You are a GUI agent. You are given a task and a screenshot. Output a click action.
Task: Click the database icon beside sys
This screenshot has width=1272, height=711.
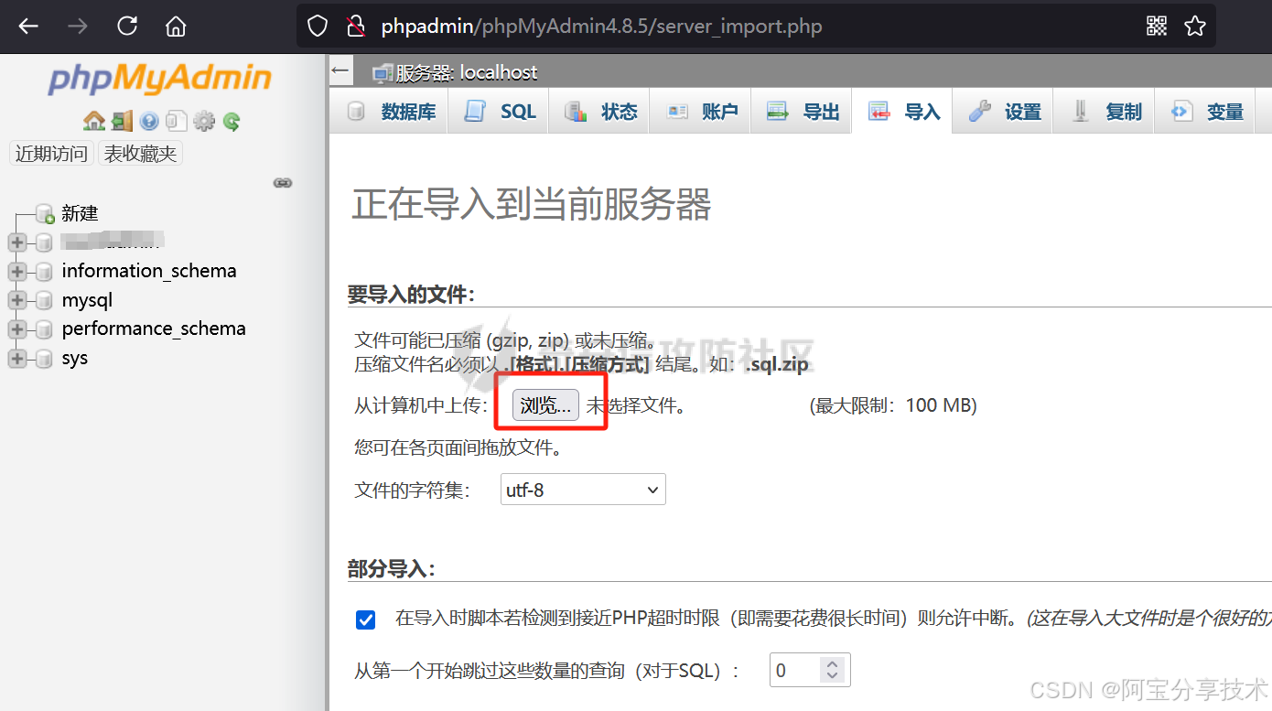[x=44, y=358]
